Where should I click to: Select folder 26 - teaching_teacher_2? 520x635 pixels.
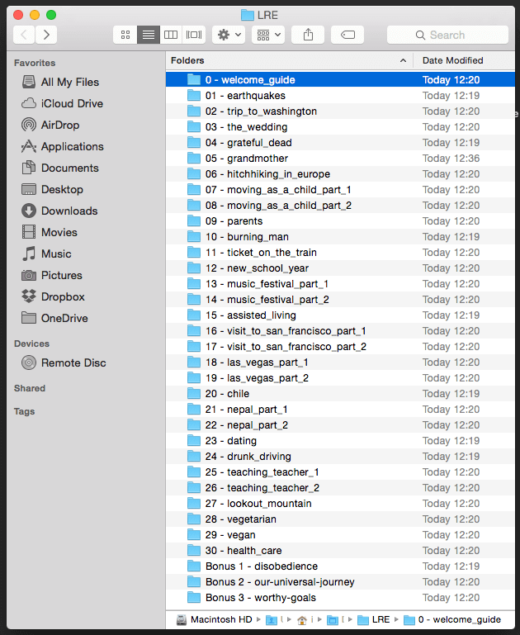point(340,488)
